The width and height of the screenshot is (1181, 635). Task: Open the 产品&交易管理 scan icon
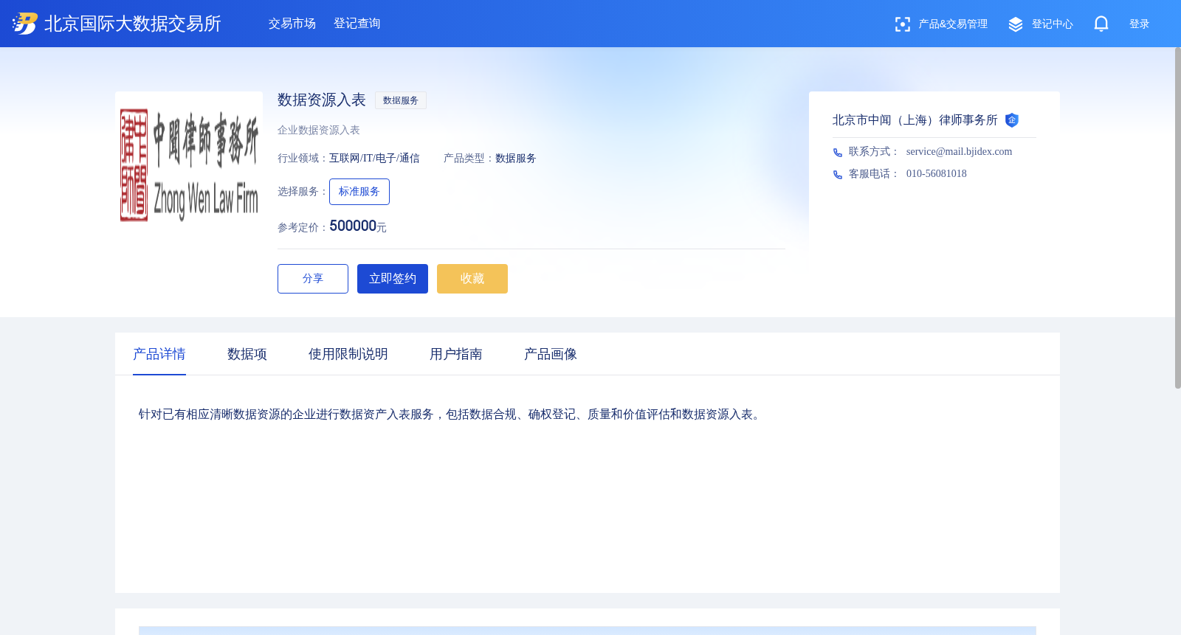click(x=902, y=24)
